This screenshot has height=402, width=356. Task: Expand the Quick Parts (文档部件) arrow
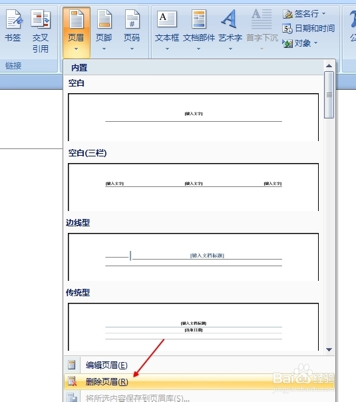[199, 49]
